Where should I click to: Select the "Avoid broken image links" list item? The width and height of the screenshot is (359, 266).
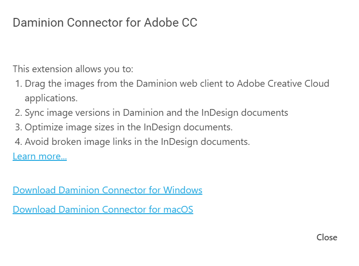tap(137, 142)
